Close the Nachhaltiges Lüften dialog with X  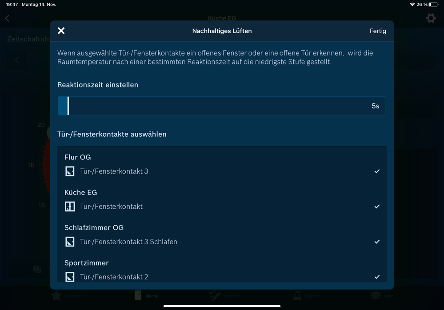pyautogui.click(x=61, y=31)
